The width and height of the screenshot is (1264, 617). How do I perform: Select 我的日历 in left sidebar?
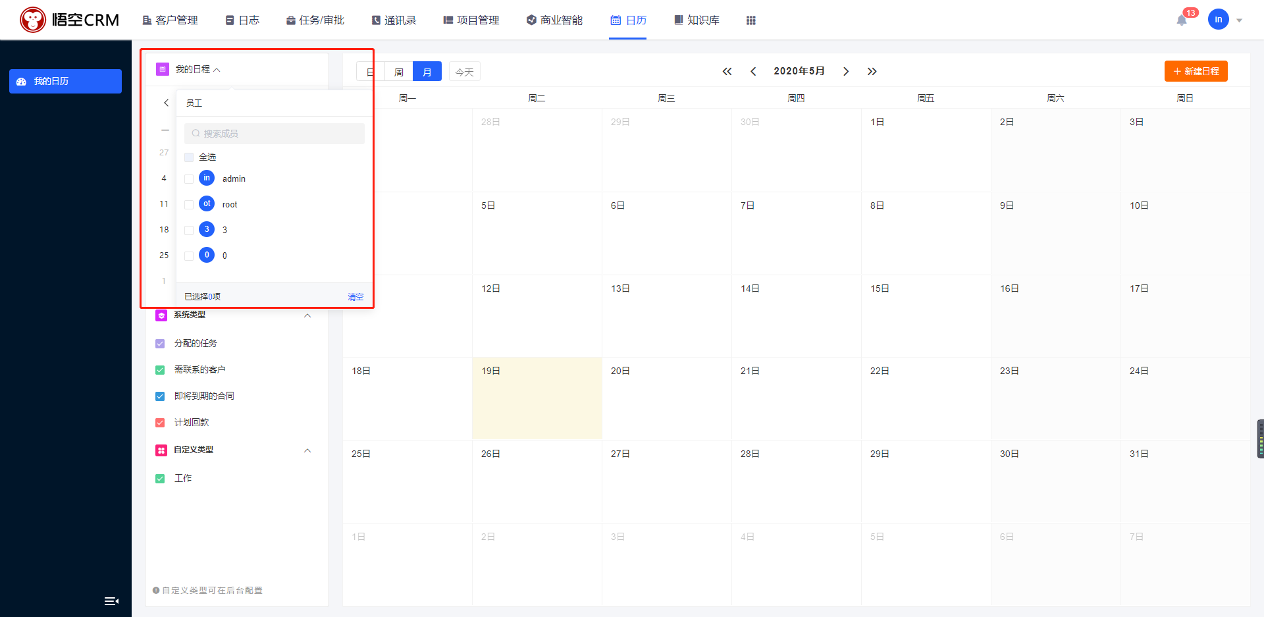click(x=65, y=81)
